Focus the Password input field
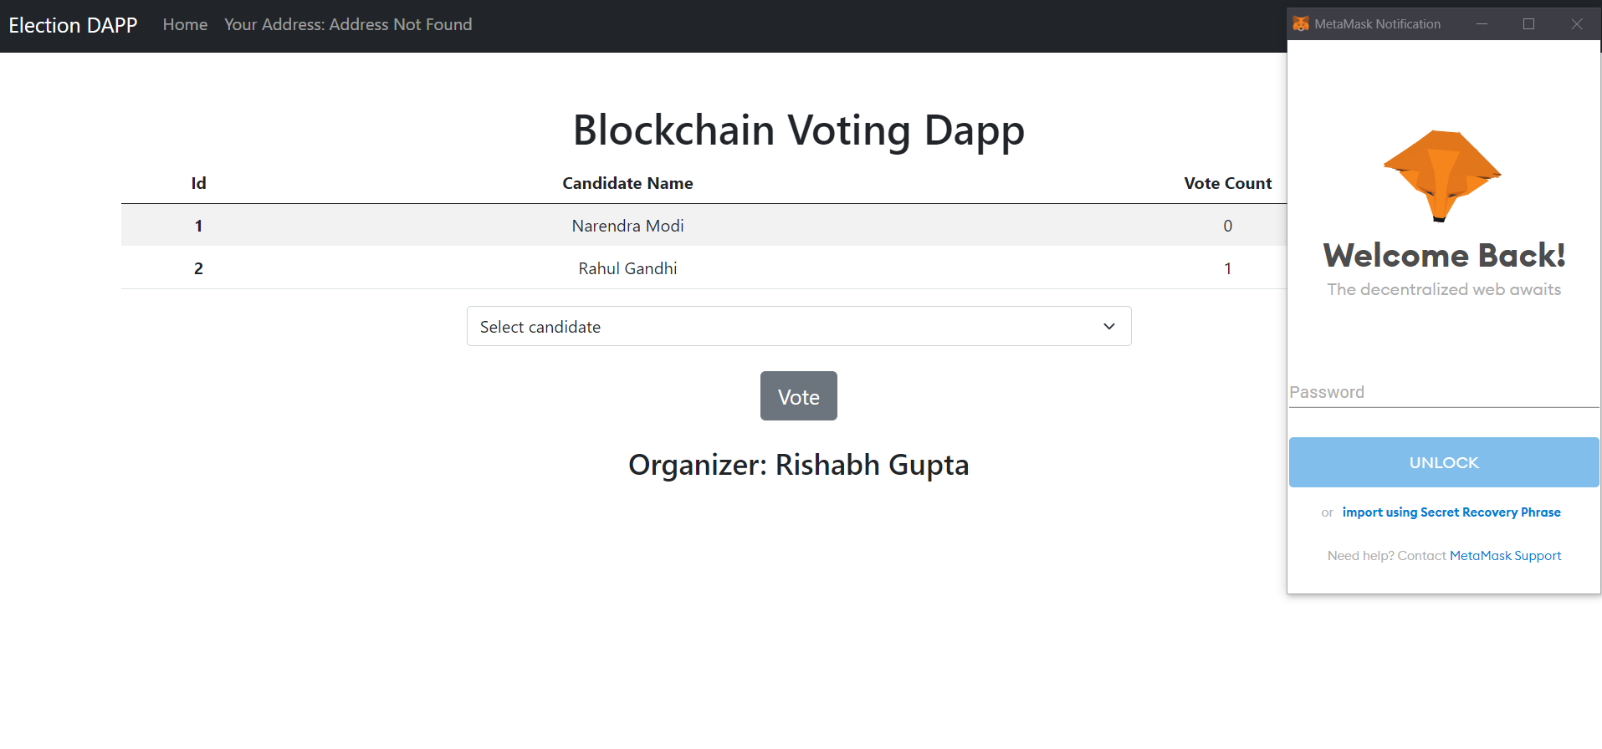 [1444, 392]
